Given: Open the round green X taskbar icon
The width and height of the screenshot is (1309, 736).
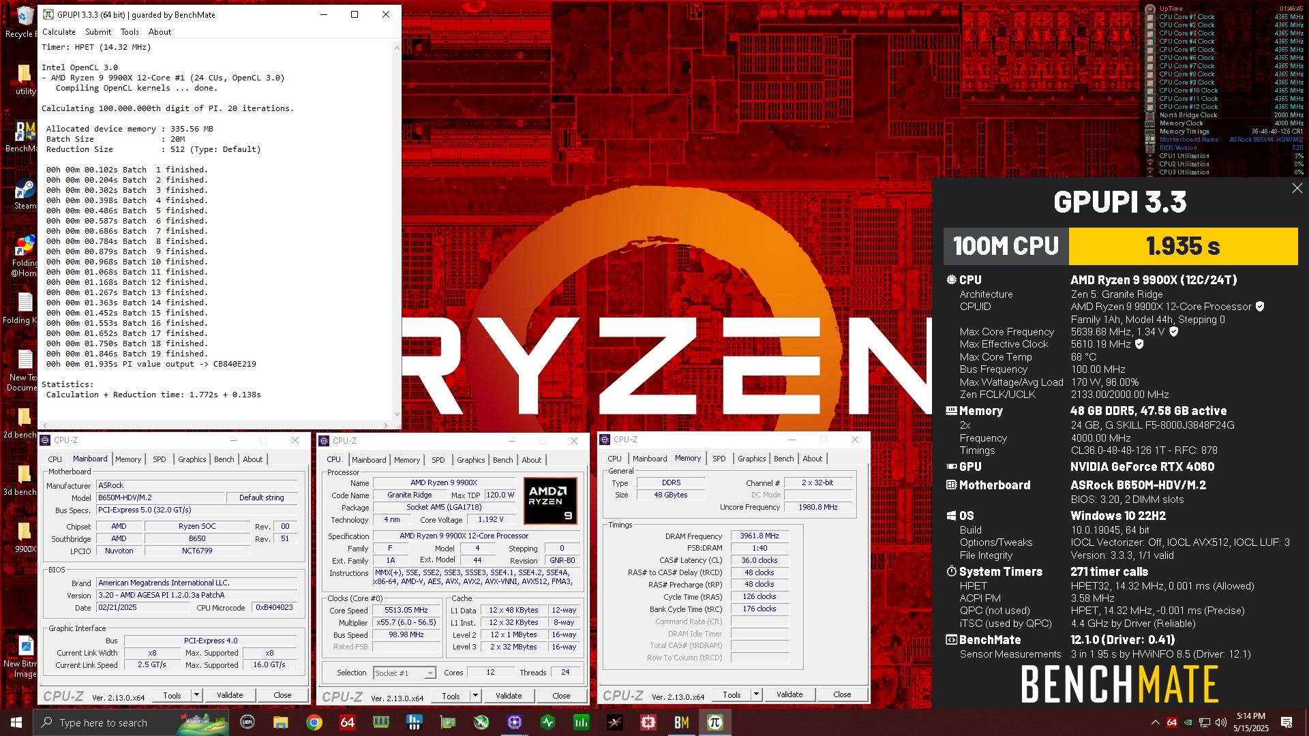Looking at the screenshot, I should pos(481,722).
